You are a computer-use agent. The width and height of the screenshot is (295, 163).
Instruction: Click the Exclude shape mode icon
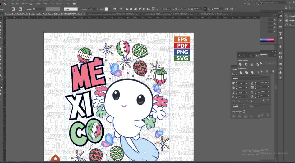258,64
